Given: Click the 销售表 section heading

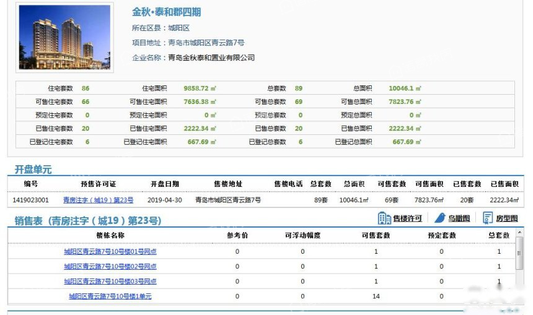Looking at the screenshot, I should [88, 221].
